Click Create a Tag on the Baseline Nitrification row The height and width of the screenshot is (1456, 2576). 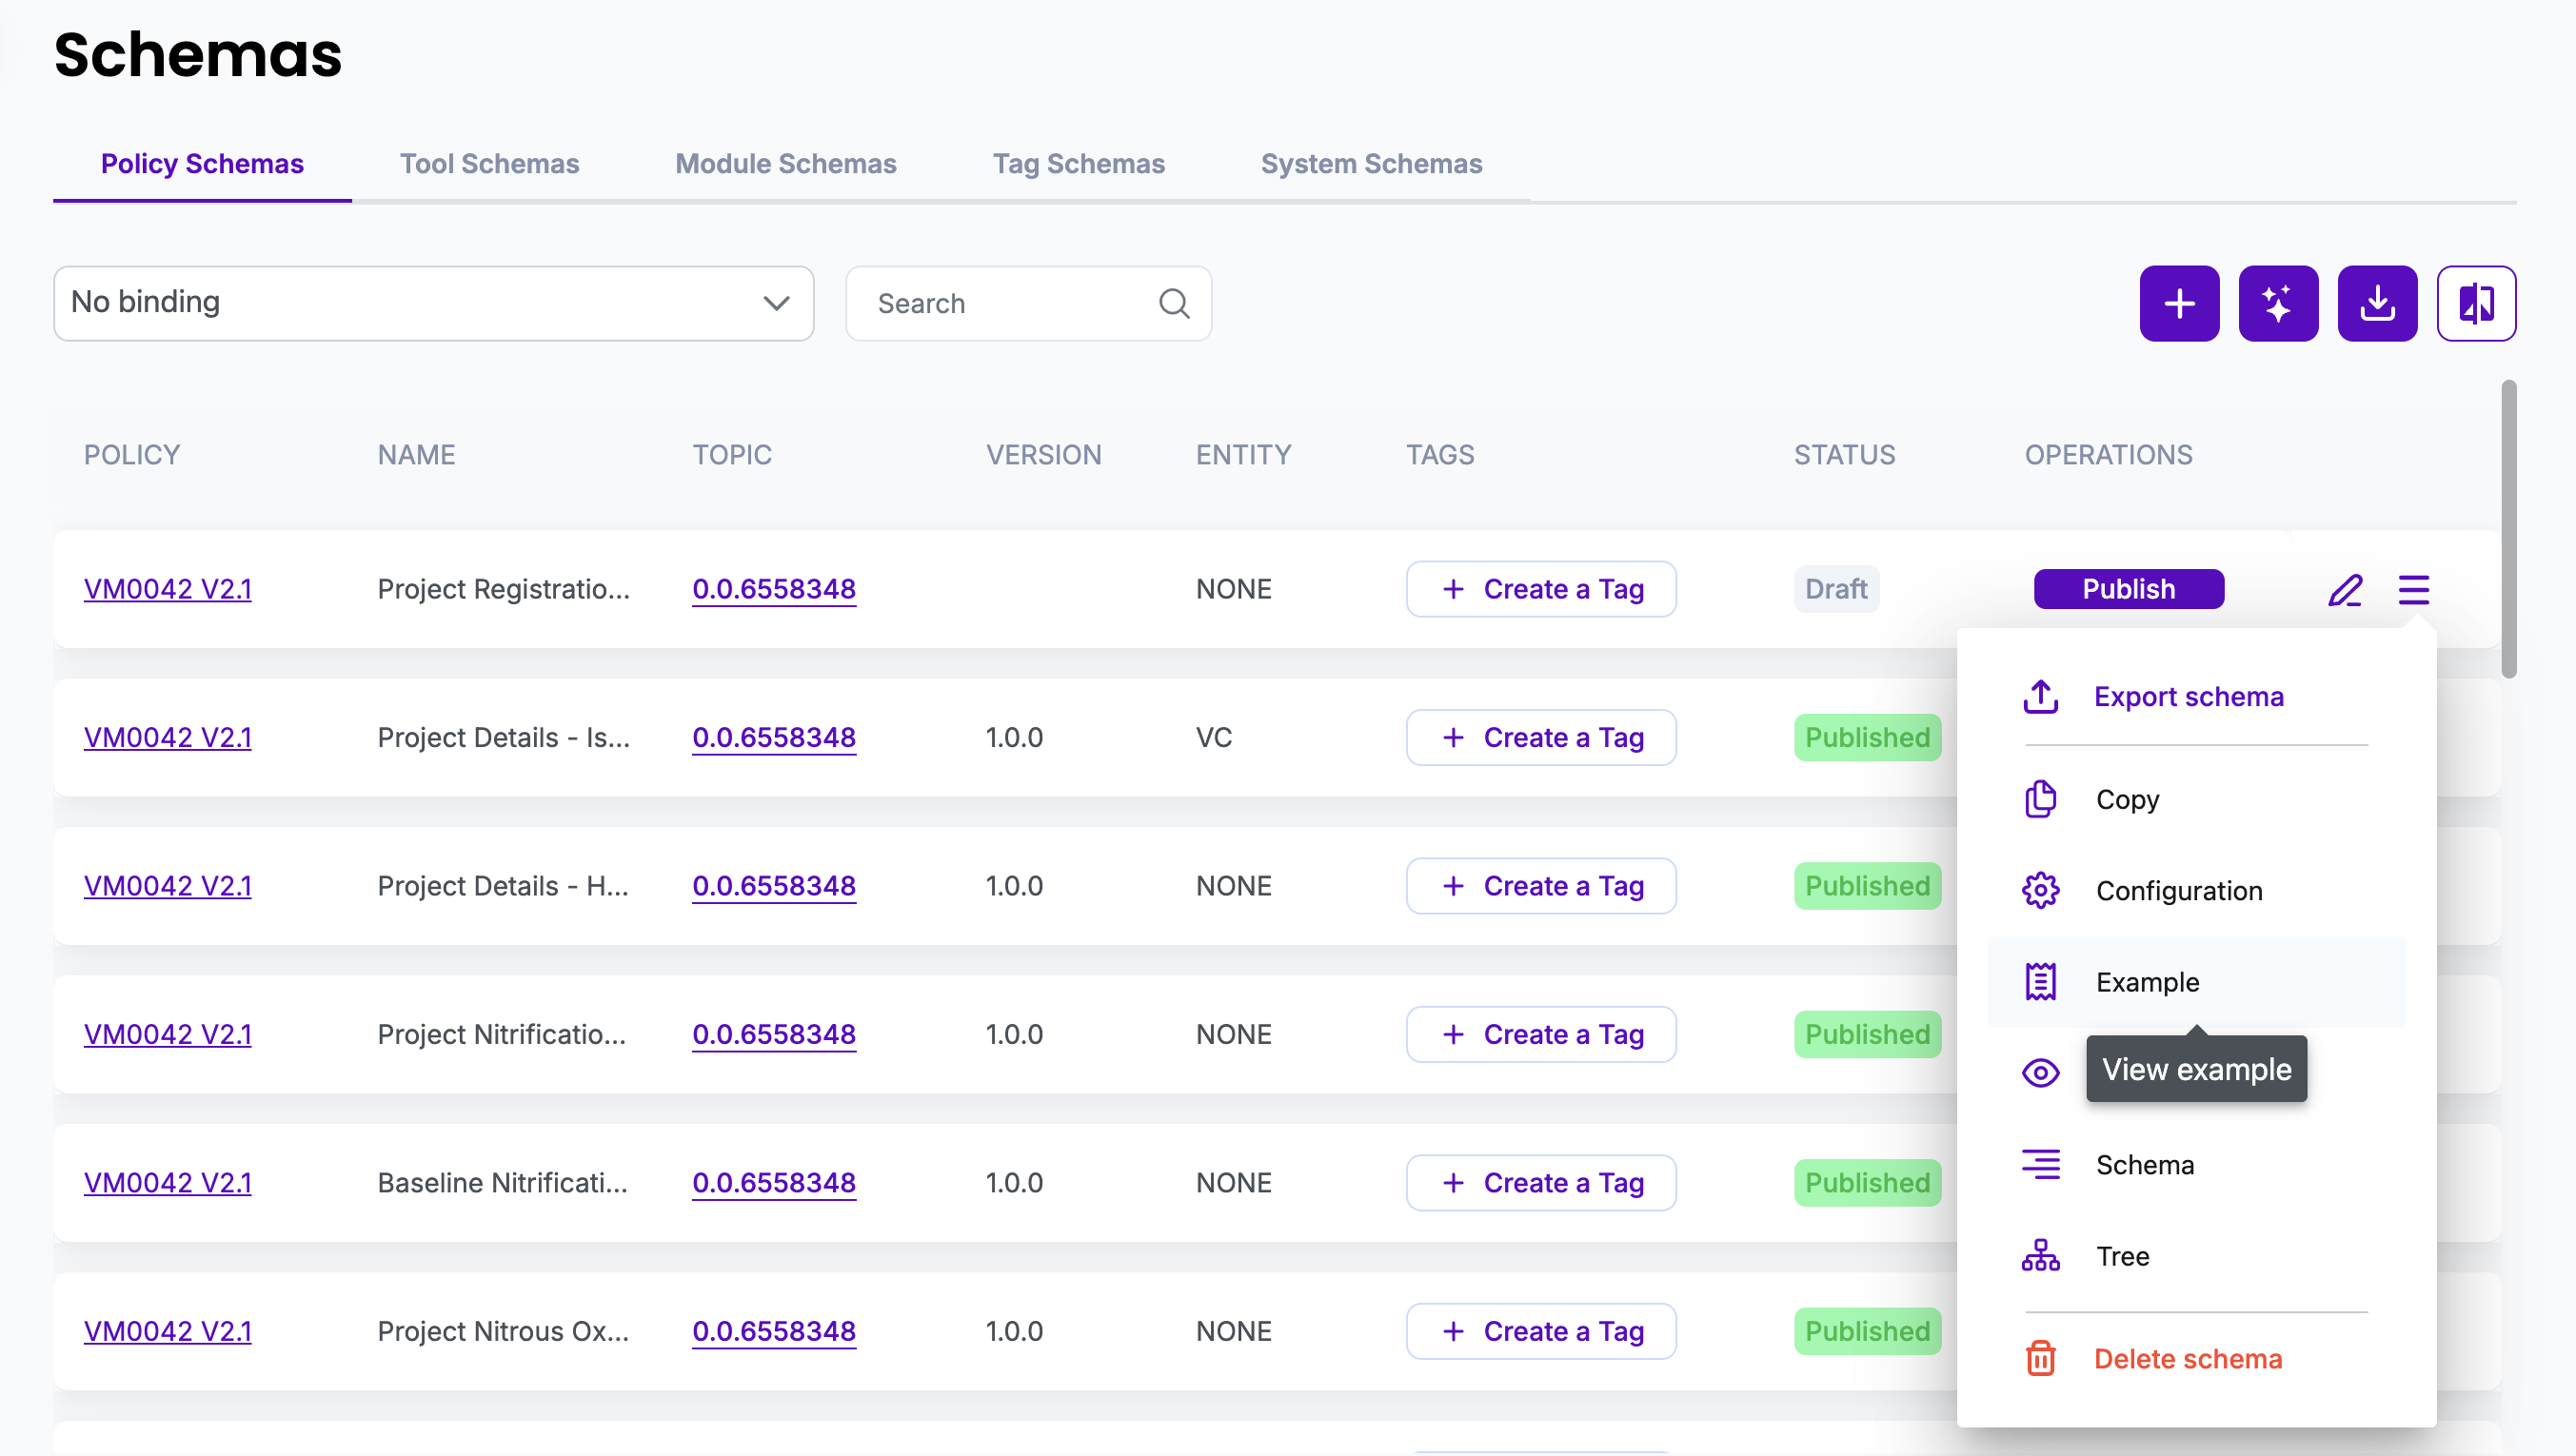[1540, 1182]
